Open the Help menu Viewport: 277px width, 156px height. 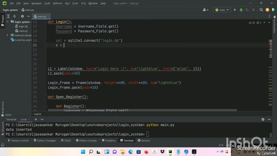(103, 3)
